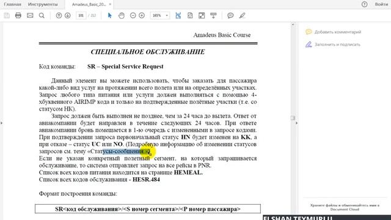Collapse the right tools pane arrow
Viewport: 391px width, 220px height.
click(x=296, y=123)
